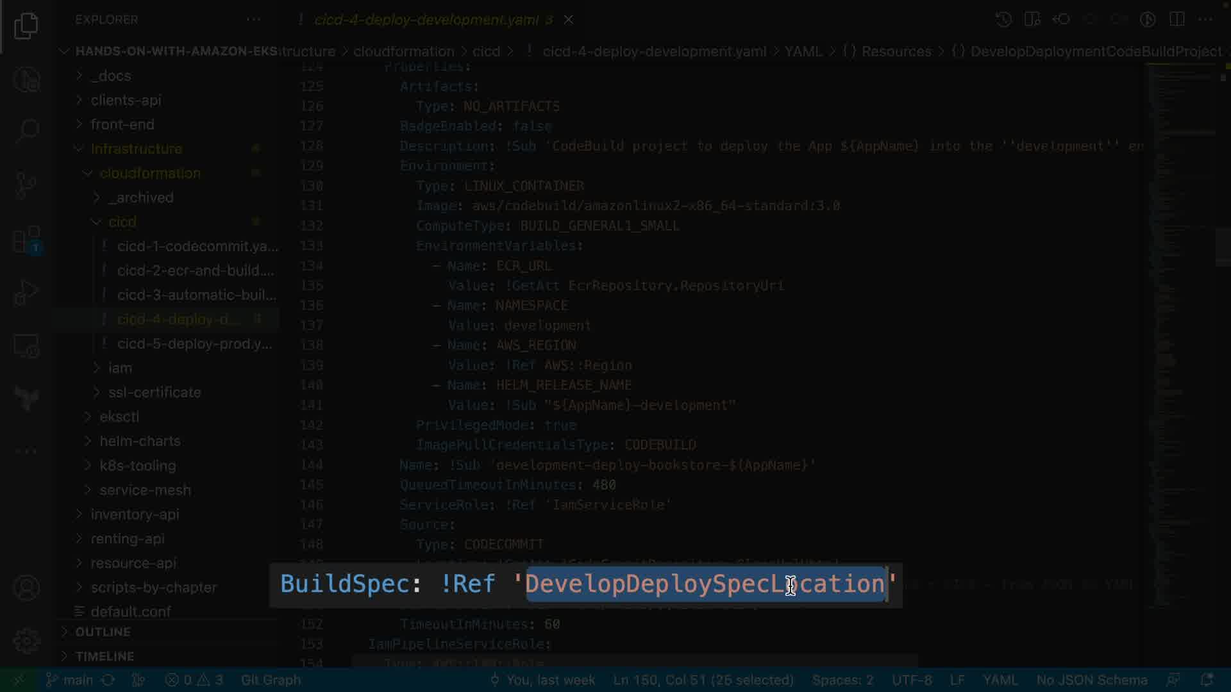Expand the OUTLINE section

pyautogui.click(x=103, y=632)
